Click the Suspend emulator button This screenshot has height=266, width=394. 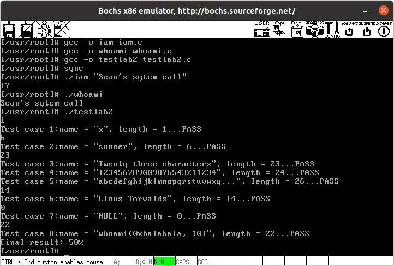click(367, 29)
